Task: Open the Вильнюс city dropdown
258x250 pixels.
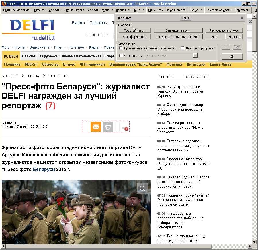Action: [98, 35]
